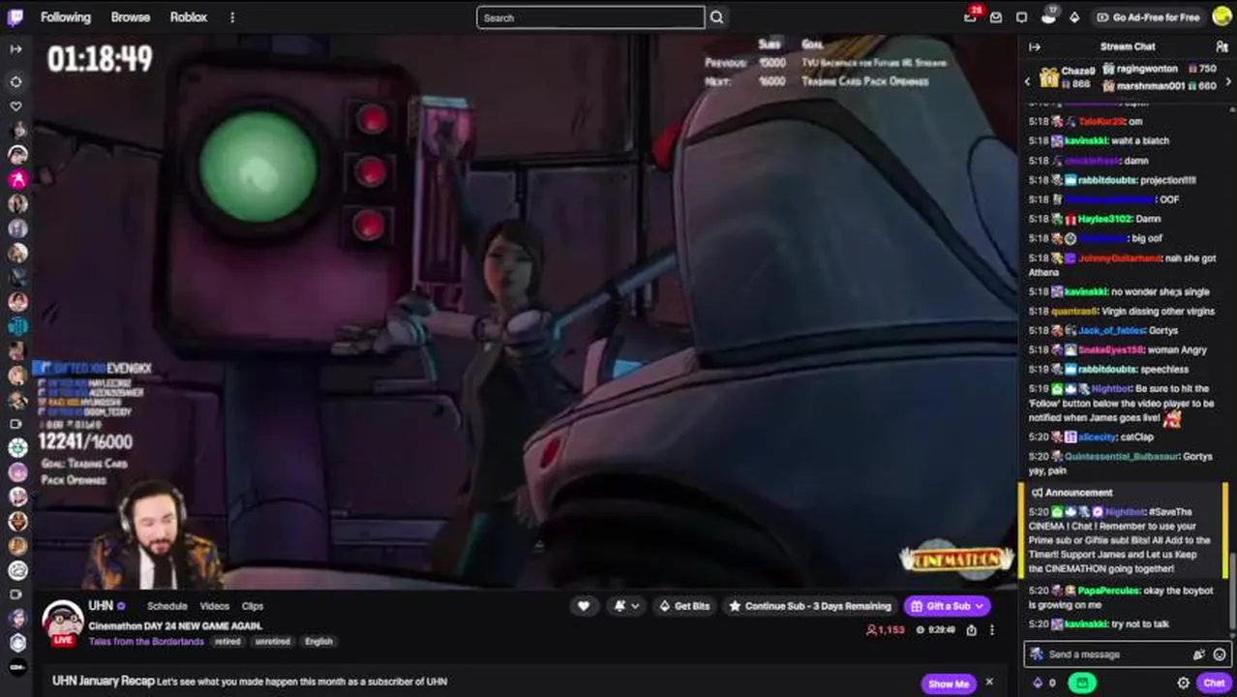Viewport: 1237px width, 697px height.
Task: Open the Gift a Sub dropdown
Action: pyautogui.click(x=948, y=606)
